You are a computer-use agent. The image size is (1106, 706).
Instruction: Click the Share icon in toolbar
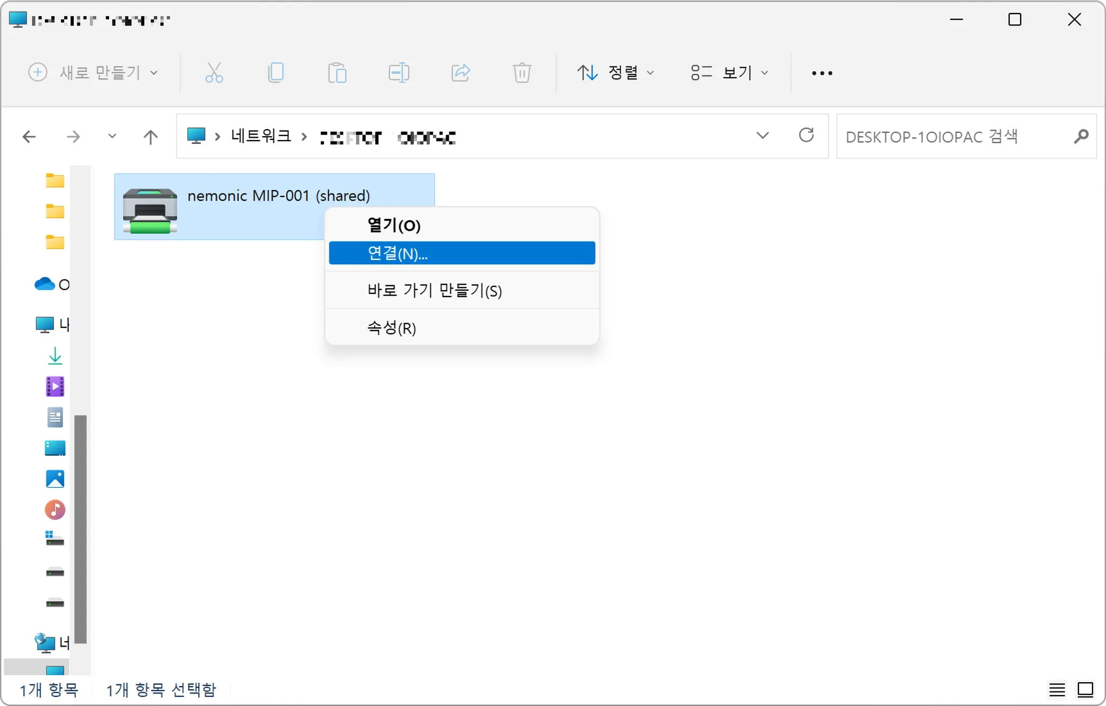[460, 72]
